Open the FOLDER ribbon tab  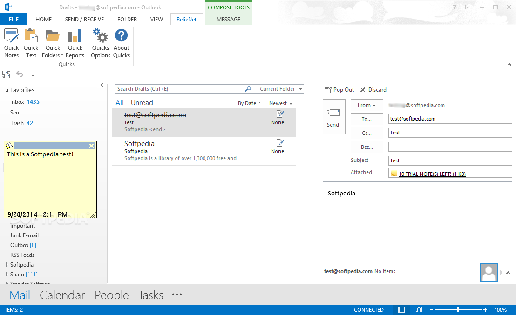tap(127, 20)
